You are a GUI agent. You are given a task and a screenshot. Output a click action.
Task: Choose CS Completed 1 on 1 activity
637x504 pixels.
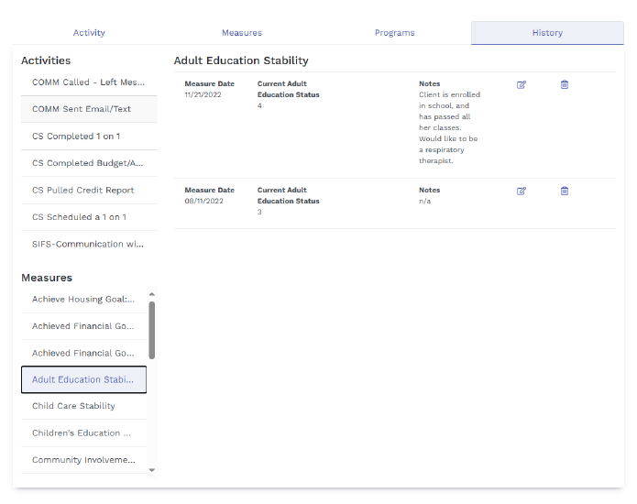pos(88,137)
